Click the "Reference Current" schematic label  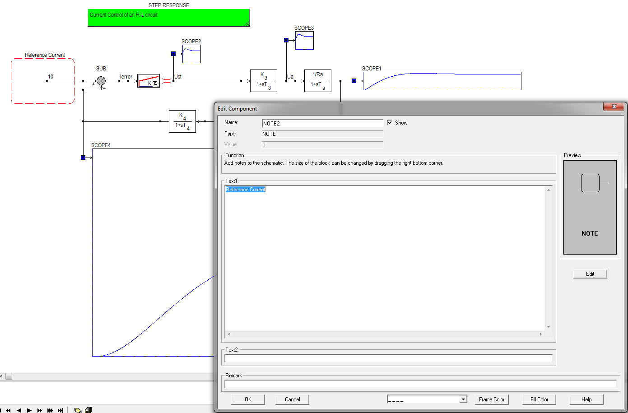click(x=45, y=55)
